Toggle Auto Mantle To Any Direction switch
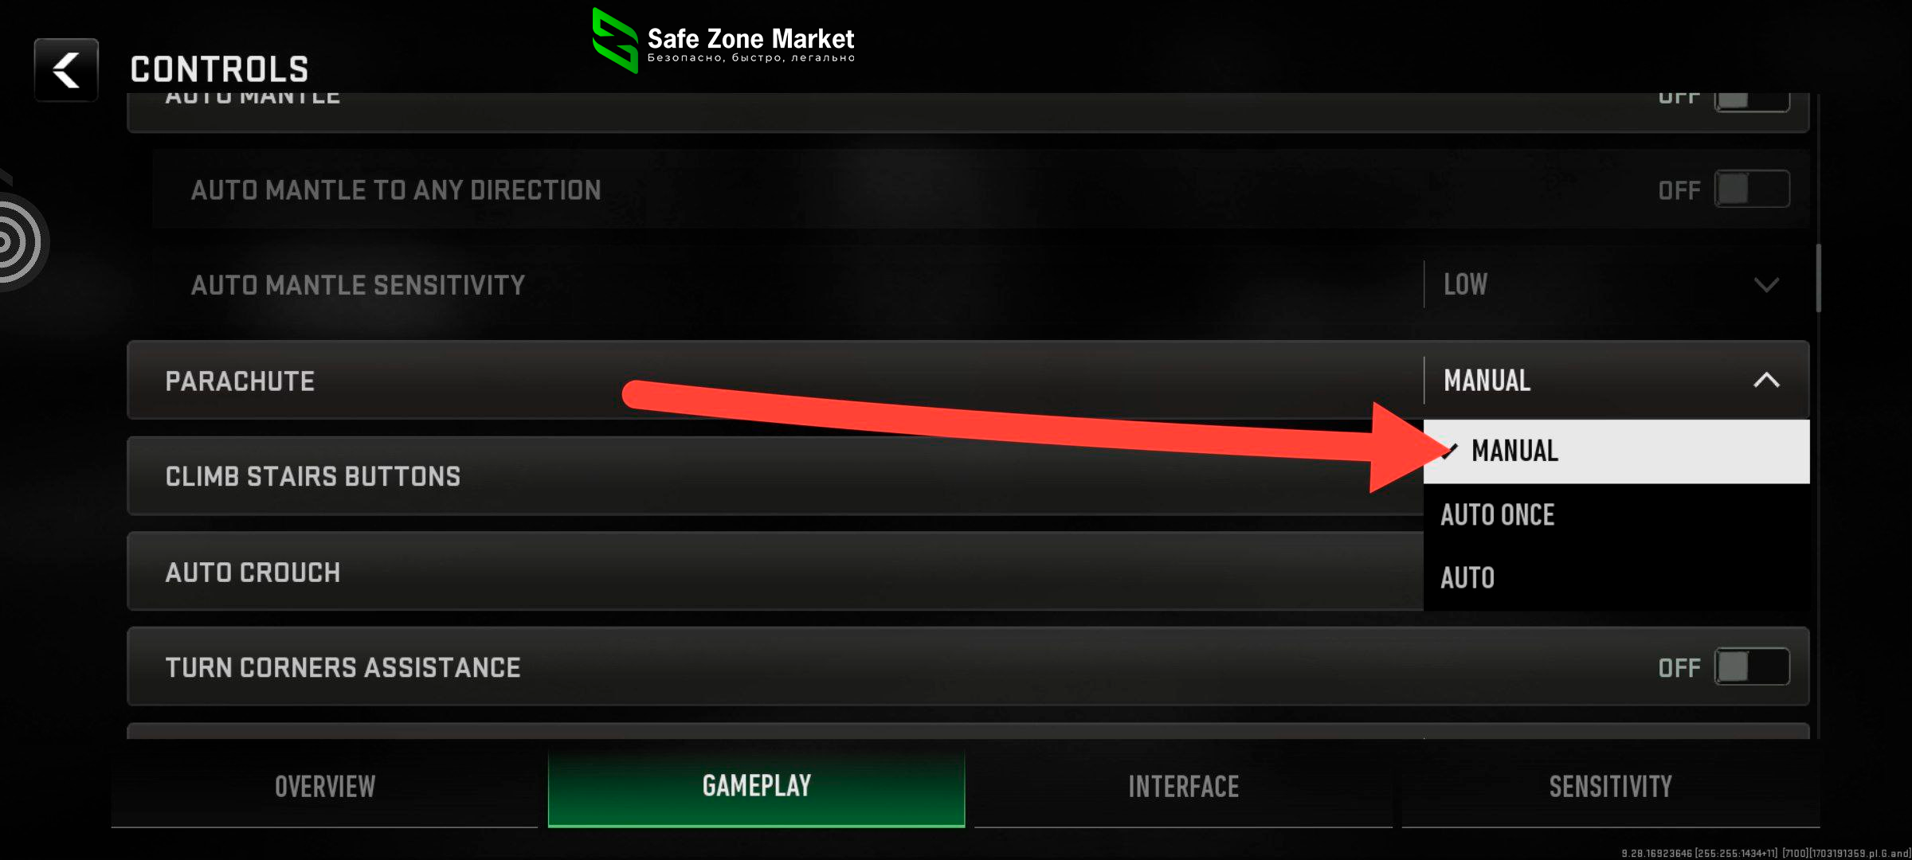Image resolution: width=1912 pixels, height=860 pixels. pos(1752,190)
